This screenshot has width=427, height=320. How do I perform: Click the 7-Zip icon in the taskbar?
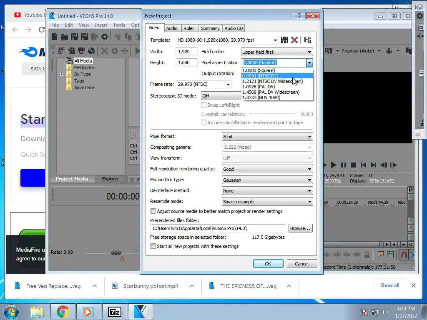tap(114, 312)
